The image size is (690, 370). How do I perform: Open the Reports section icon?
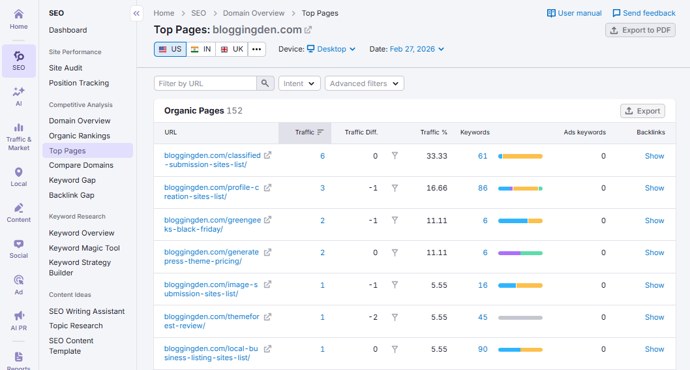pos(18,360)
